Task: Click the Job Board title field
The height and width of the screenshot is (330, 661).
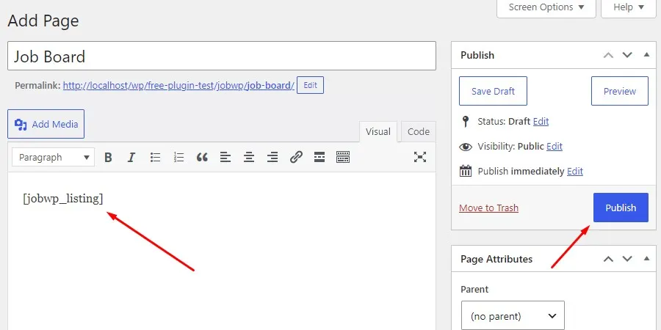Action: coord(222,56)
